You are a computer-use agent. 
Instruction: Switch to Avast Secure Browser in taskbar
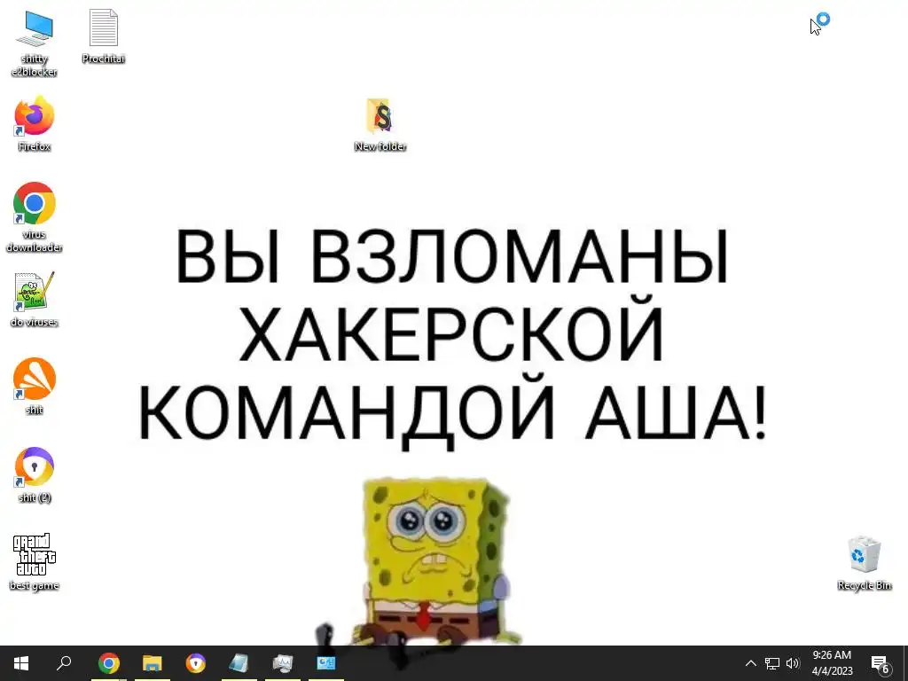point(196,663)
